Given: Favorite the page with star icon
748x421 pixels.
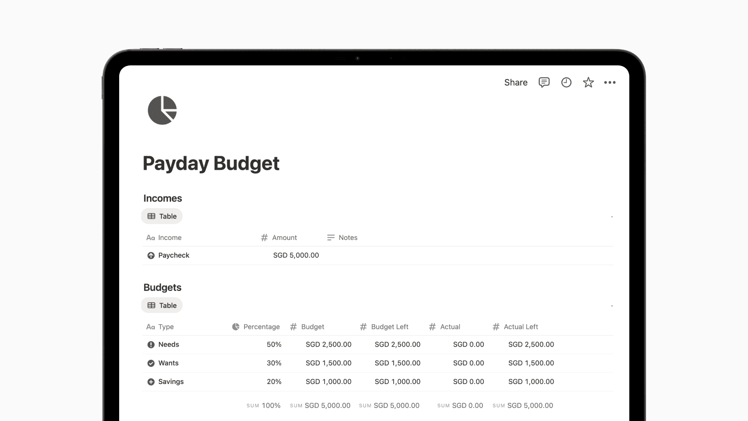Looking at the screenshot, I should coord(588,82).
